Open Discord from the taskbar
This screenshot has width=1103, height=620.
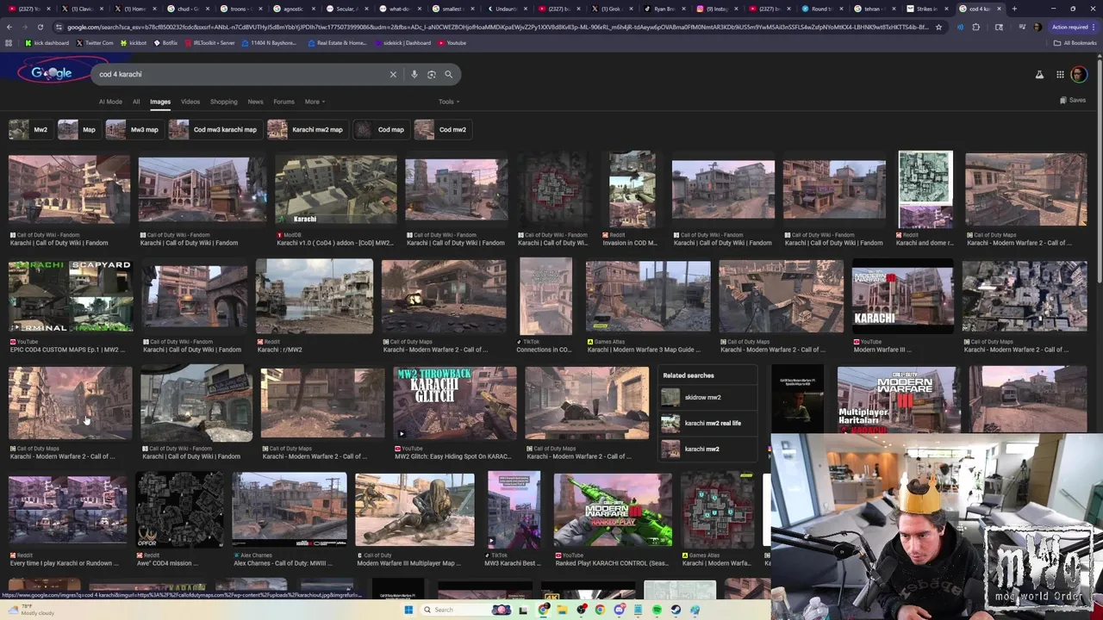(x=619, y=610)
